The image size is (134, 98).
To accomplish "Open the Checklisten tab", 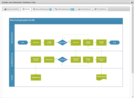I will pyautogui.click(x=100, y=9).
